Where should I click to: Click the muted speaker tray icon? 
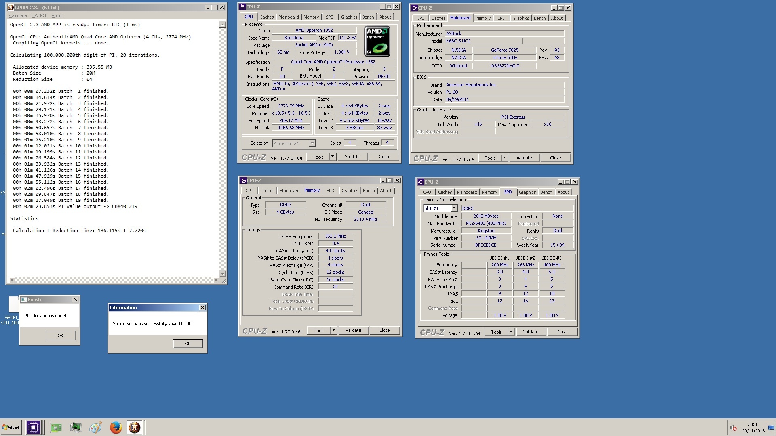tap(733, 428)
